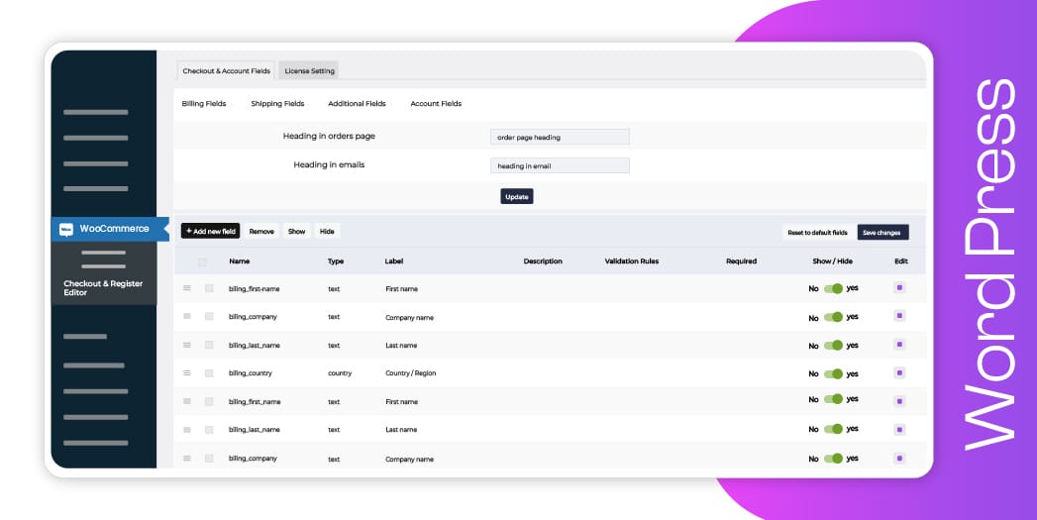Click the Show / Hide column header
The height and width of the screenshot is (520, 1037).
coord(833,261)
